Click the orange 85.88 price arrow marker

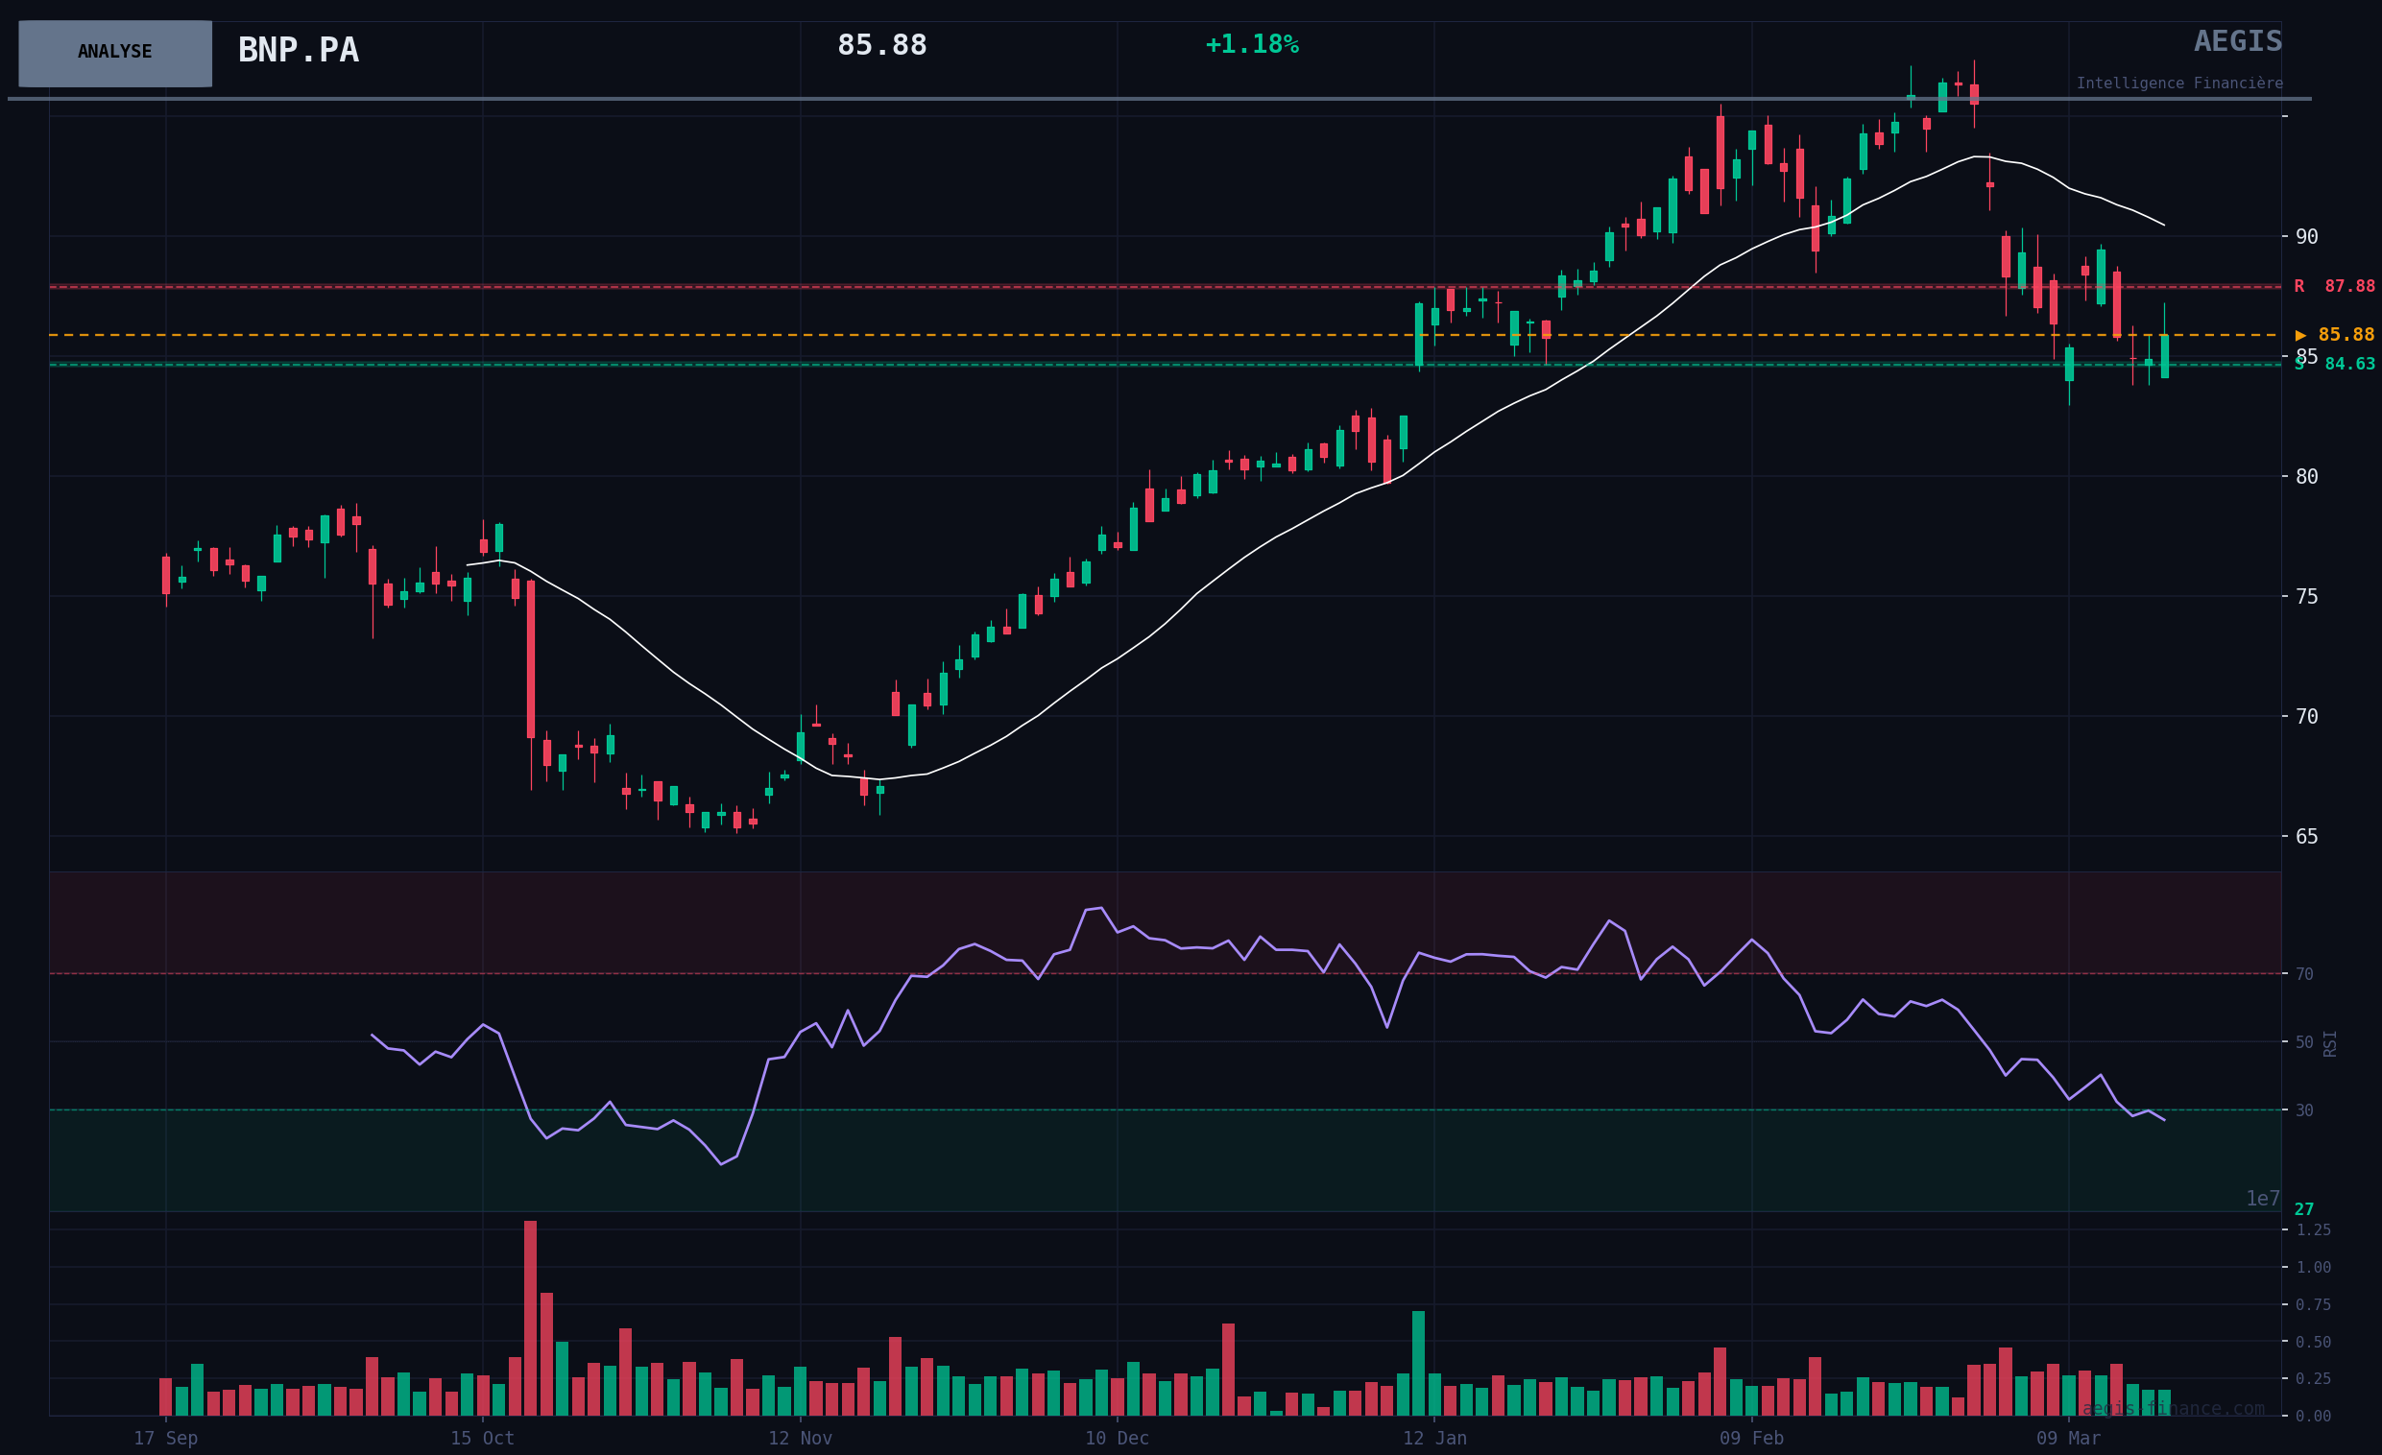2334,335
